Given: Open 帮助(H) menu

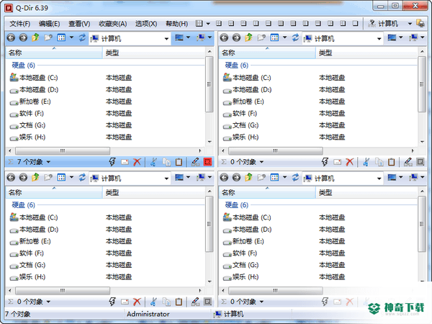Looking at the screenshot, I should point(176,24).
